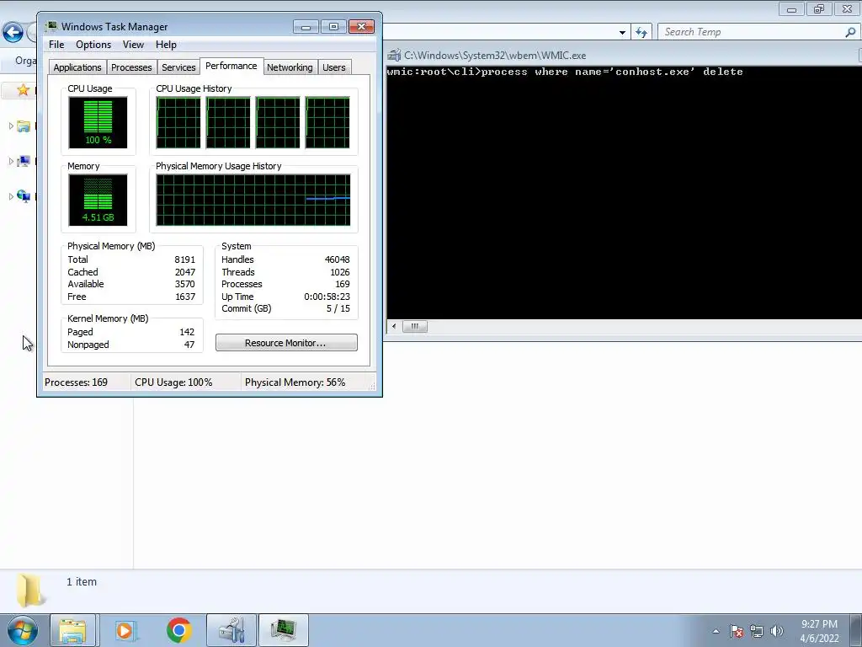Refresh the Explorer folder view
The width and height of the screenshot is (862, 647).
coord(641,33)
